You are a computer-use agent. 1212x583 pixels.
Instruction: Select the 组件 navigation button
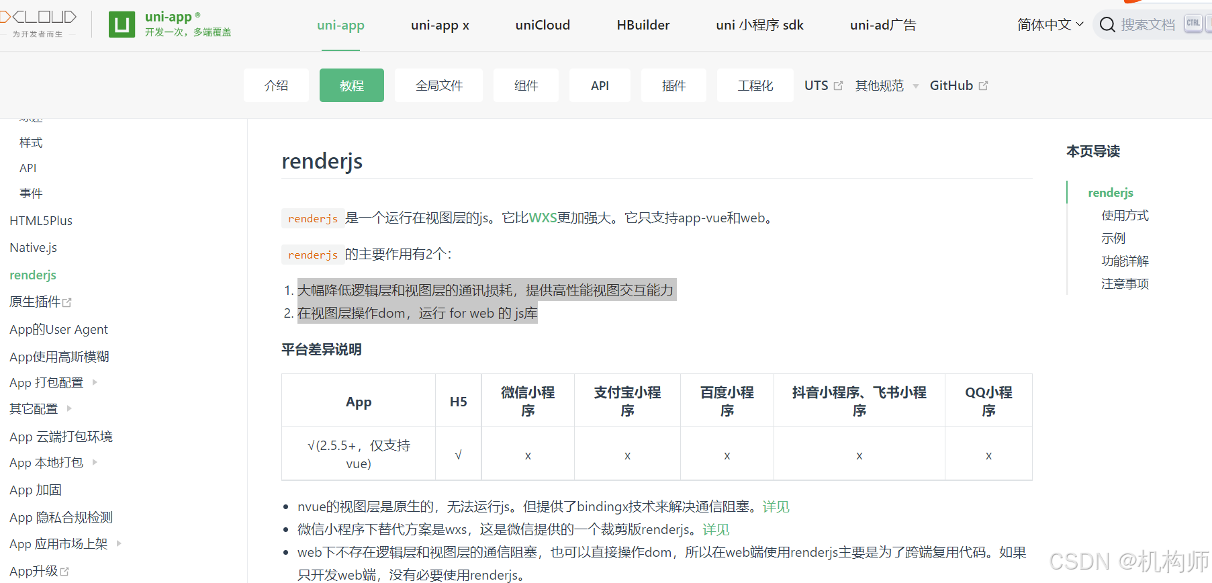click(x=526, y=85)
